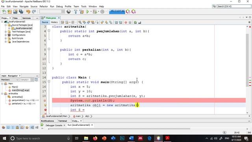Click the error marker on the int Z line

45,110
